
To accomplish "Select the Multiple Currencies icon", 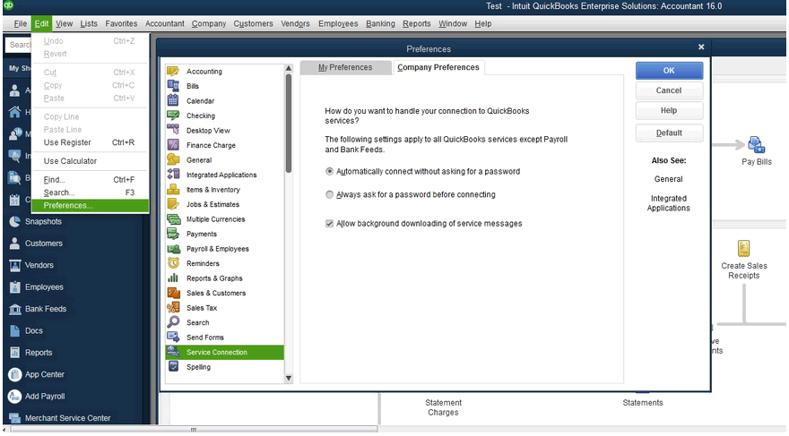I will pos(173,219).
